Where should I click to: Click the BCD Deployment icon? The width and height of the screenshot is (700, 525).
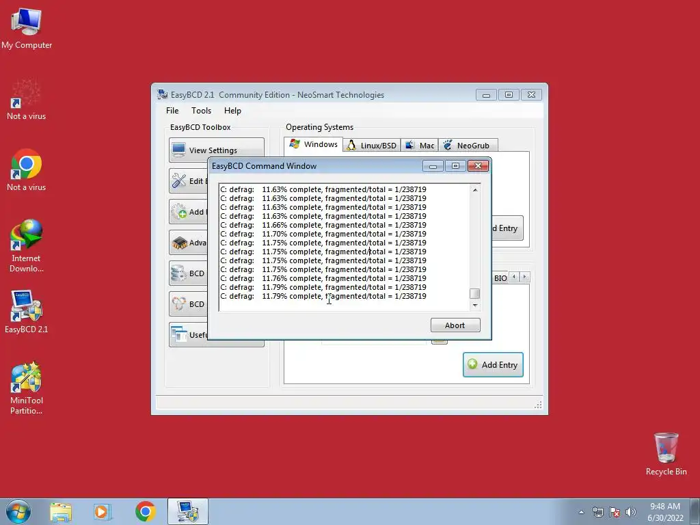pyautogui.click(x=179, y=304)
